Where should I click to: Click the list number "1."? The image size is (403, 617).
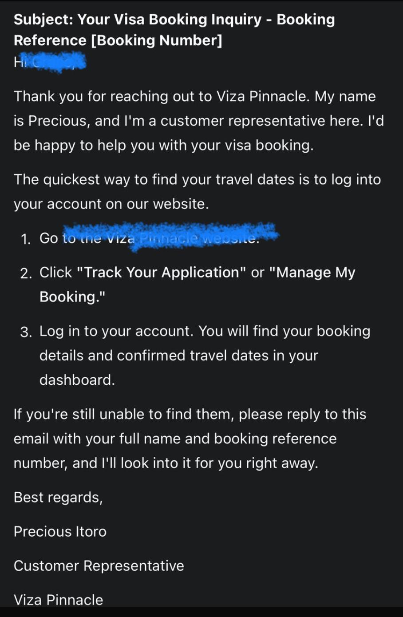pyautogui.click(x=26, y=239)
